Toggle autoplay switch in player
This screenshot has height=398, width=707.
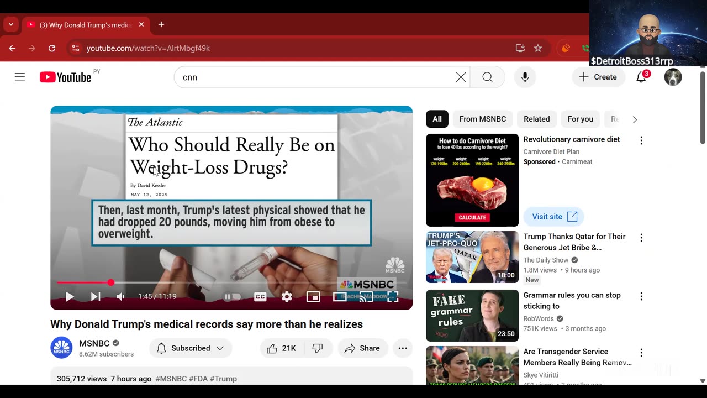(x=231, y=297)
